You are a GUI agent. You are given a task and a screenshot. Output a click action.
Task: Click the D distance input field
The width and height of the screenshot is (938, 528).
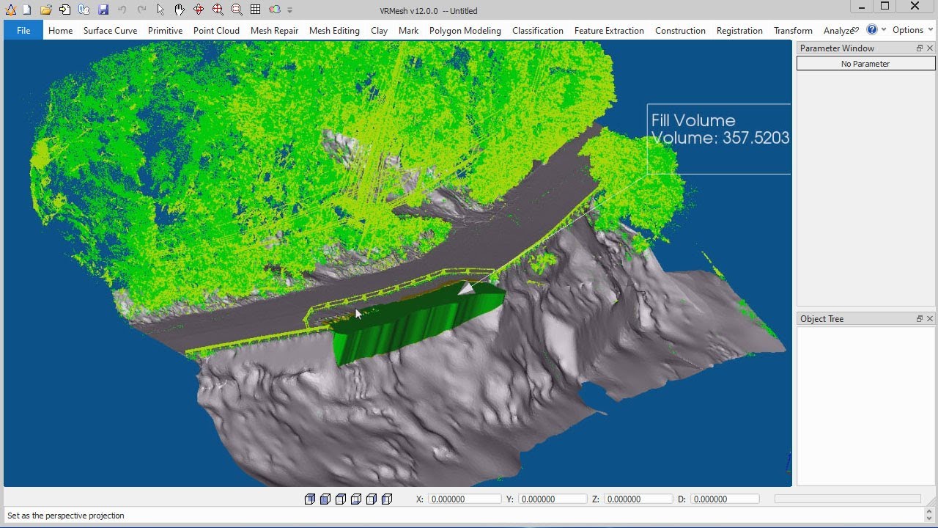(x=725, y=499)
